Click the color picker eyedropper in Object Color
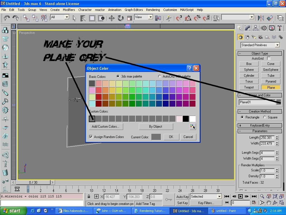The height and width of the screenshot is (215, 286). pos(193,127)
